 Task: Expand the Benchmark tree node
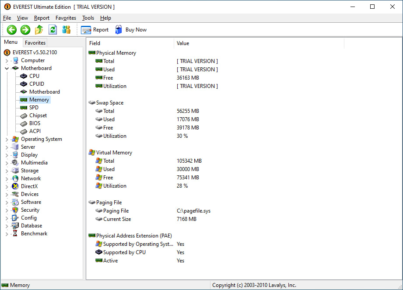(x=7, y=234)
